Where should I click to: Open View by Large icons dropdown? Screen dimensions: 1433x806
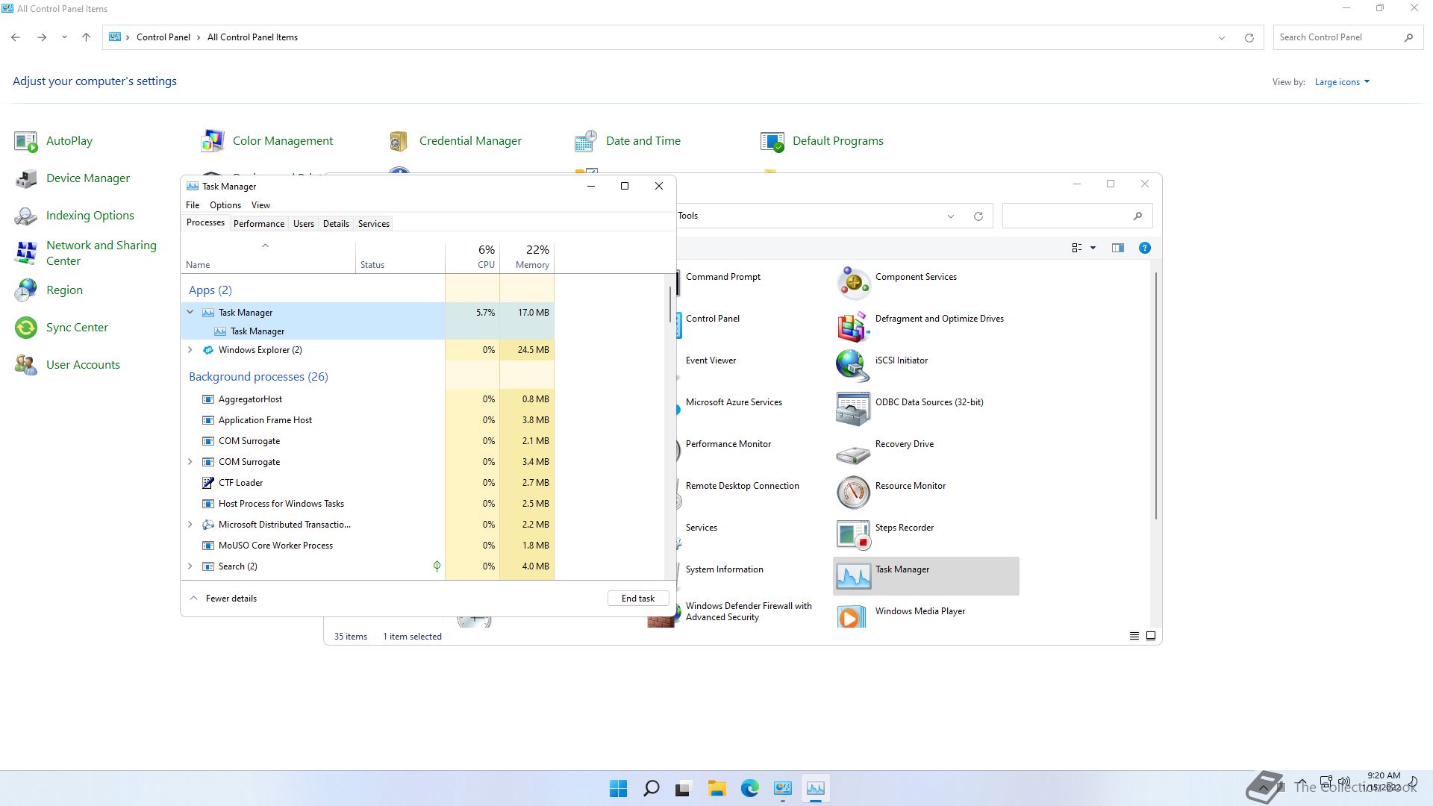click(x=1342, y=82)
